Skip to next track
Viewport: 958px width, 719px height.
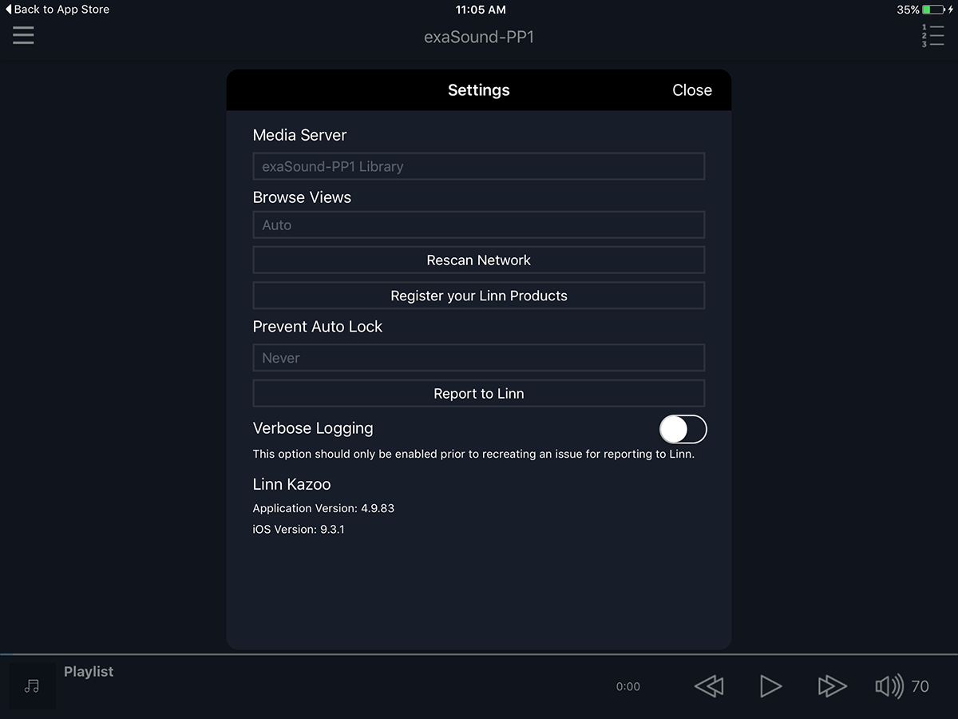(x=832, y=686)
